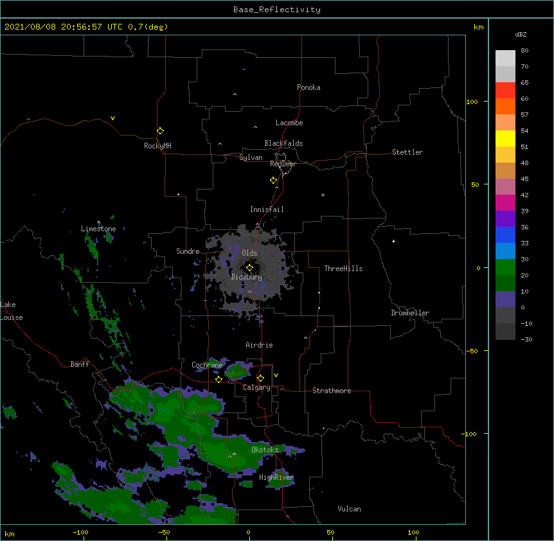Image resolution: width=554 pixels, height=541 pixels.
Task: Select the yellow V marker northwest of RockyMH
Action: pos(112,118)
